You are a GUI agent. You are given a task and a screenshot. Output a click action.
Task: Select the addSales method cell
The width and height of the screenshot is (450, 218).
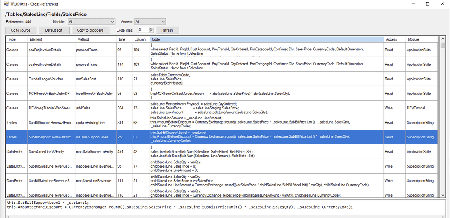(96, 108)
